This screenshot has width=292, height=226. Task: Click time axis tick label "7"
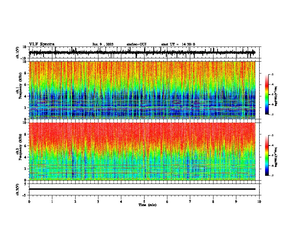[x=190, y=202]
